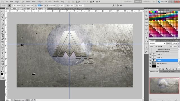
Task: Switch to warp mode icon
Action: point(113,5)
